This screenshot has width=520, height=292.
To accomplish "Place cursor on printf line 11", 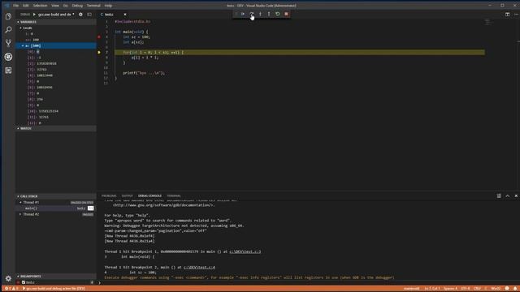I will click(x=144, y=73).
